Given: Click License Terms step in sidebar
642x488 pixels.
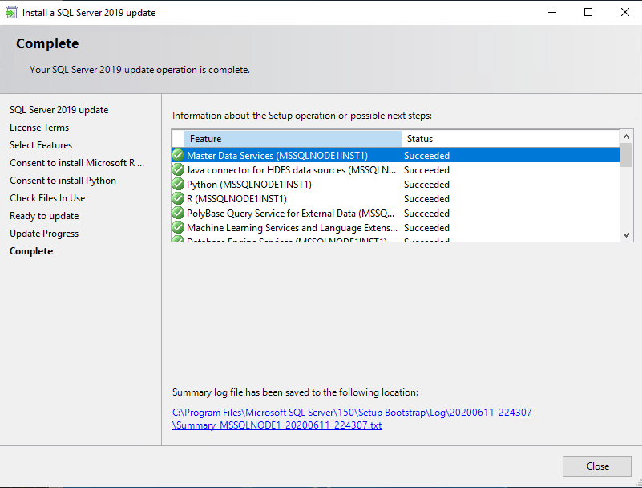Looking at the screenshot, I should [x=39, y=128].
